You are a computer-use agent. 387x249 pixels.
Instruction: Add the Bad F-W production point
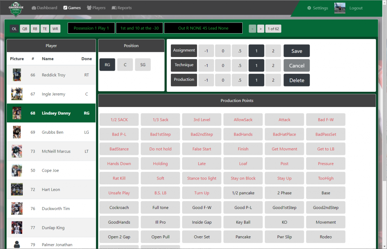click(326, 120)
